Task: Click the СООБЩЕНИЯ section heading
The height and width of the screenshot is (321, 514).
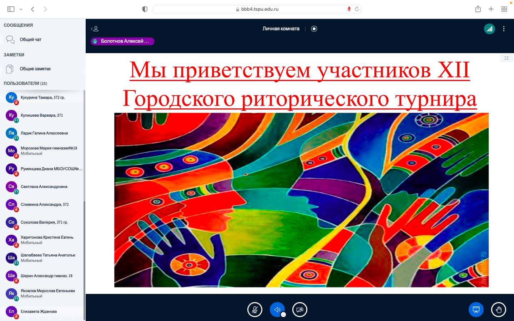Action: click(x=18, y=25)
